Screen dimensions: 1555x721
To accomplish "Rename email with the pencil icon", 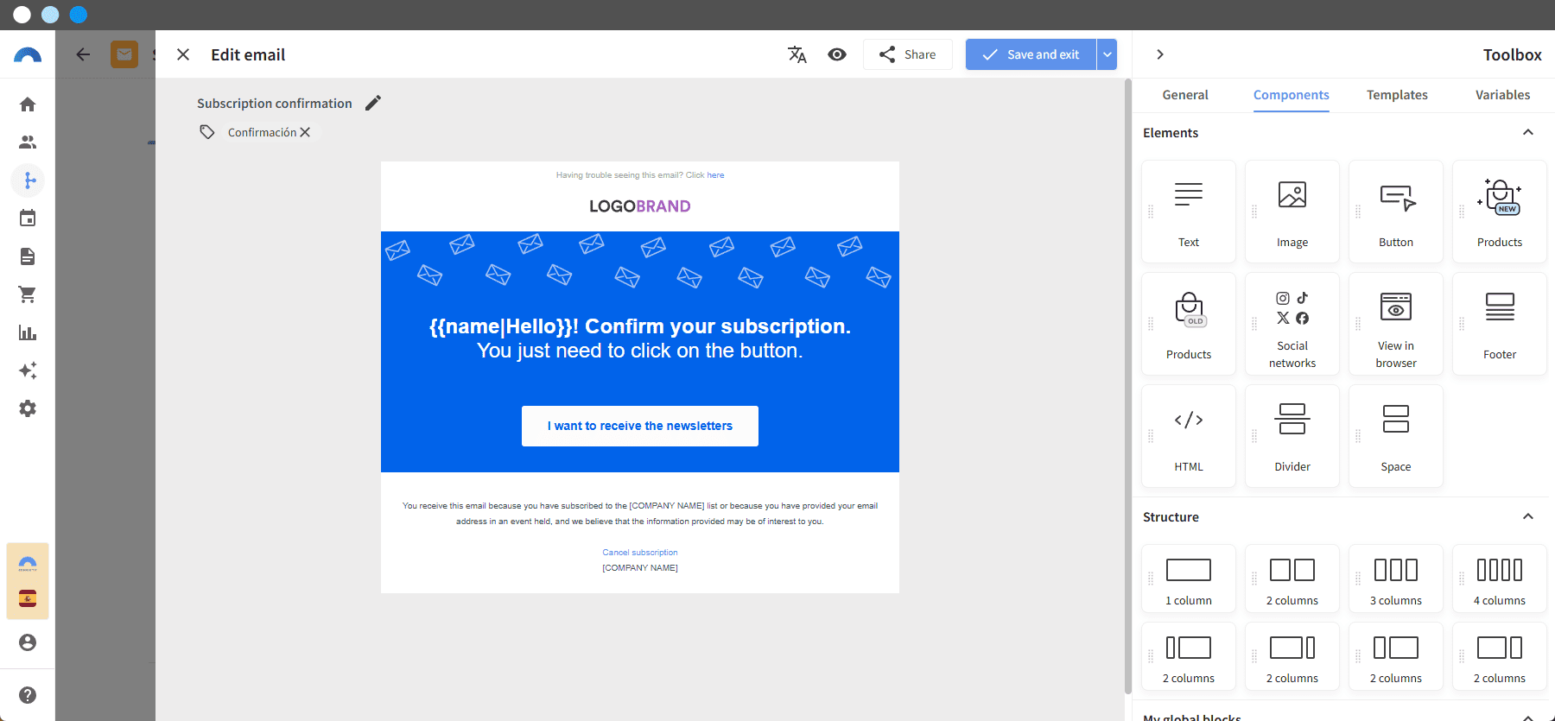I will (373, 103).
